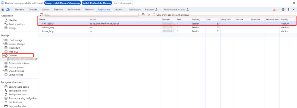Image resolution: width=297 pixels, height=108 pixels.
Task: Sort by SameSite column header
Action: [257, 19]
